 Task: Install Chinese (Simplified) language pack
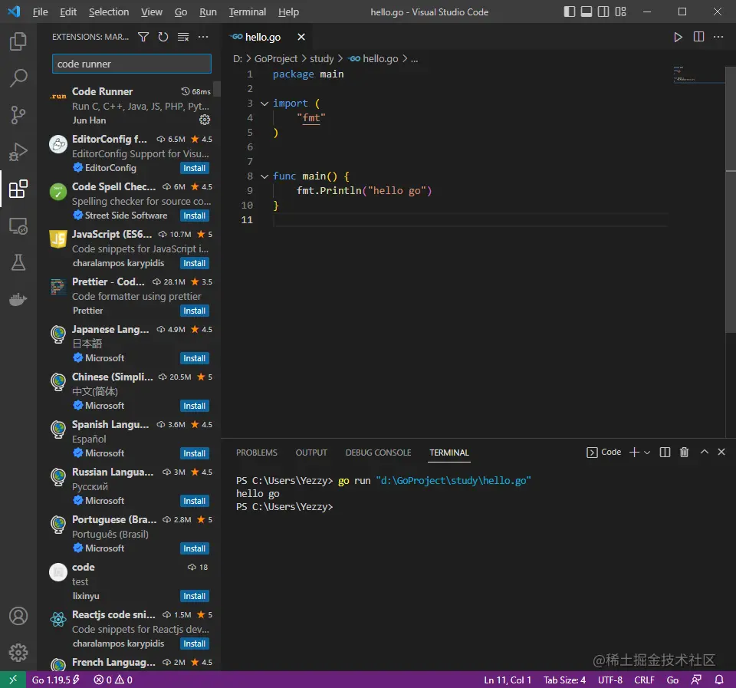194,406
